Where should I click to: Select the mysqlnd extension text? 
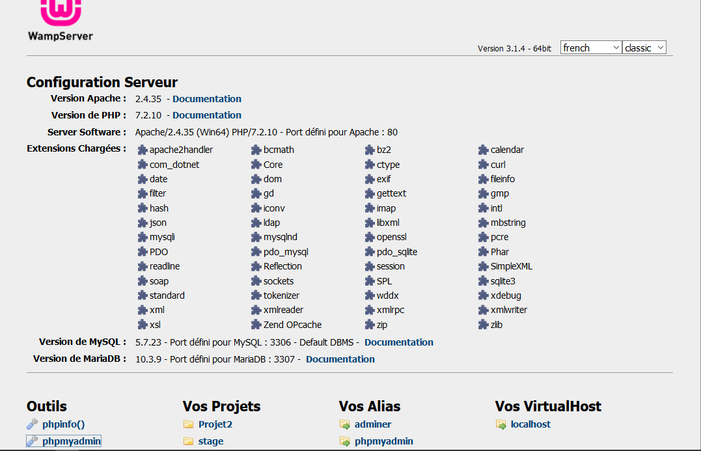[x=281, y=237]
